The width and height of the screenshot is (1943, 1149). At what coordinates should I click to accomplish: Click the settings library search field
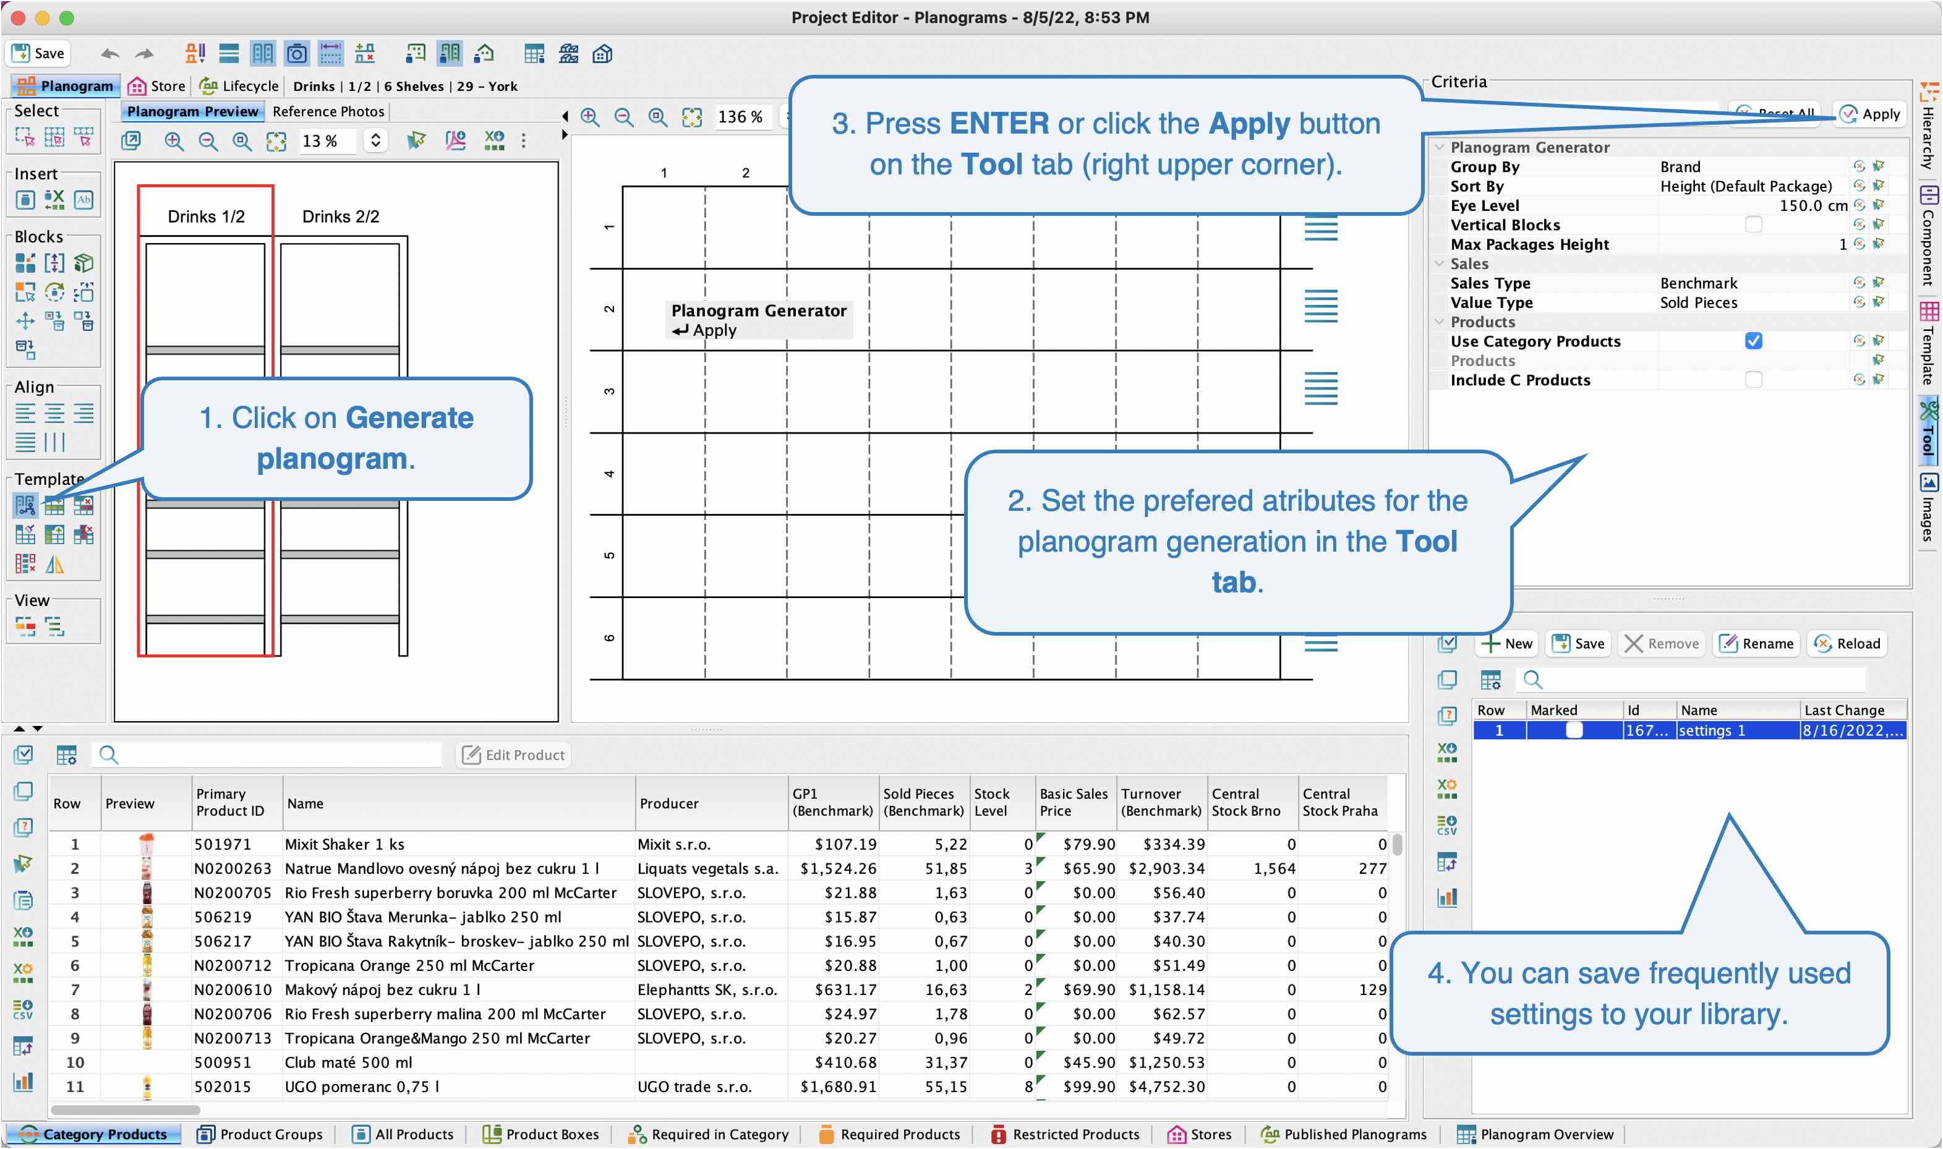coord(1691,680)
